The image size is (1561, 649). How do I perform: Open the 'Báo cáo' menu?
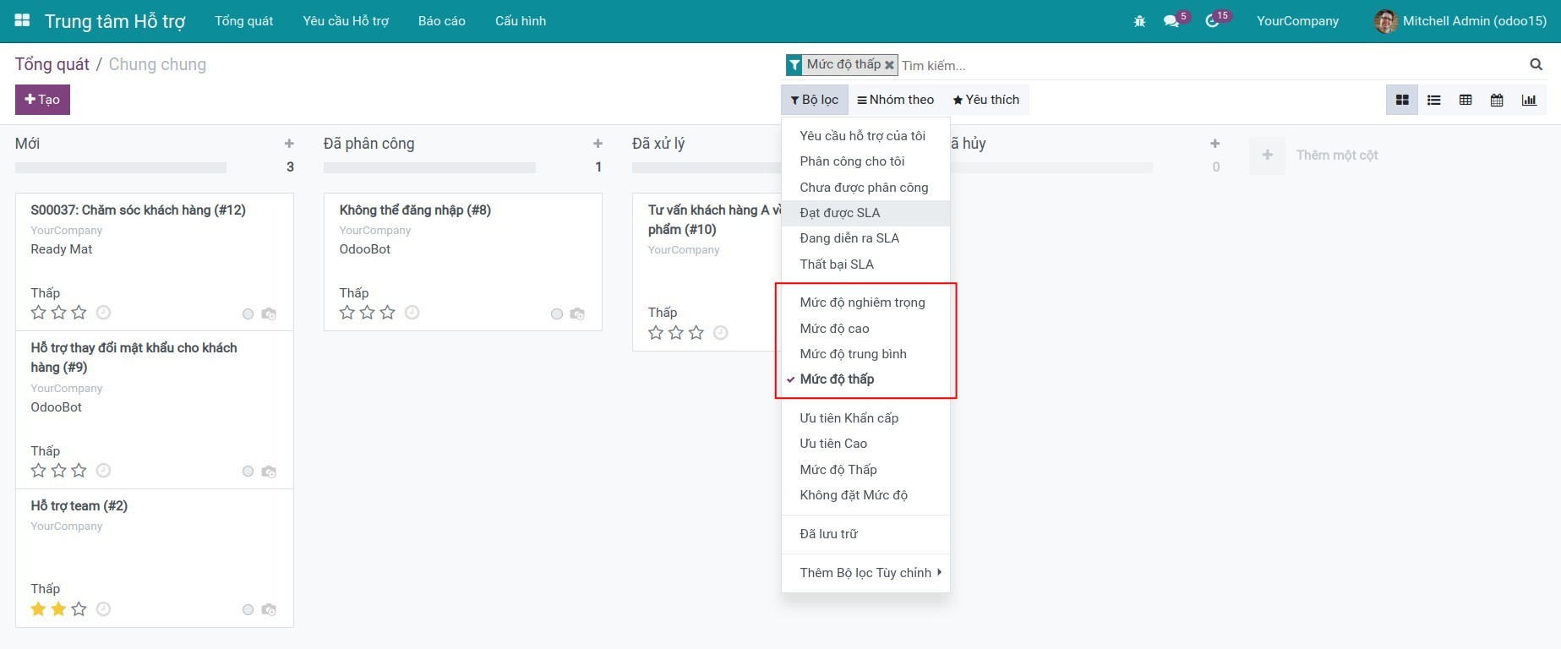click(441, 21)
